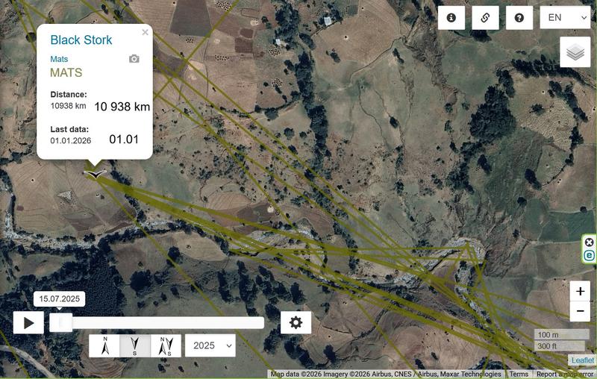Open the info button at top right
The height and width of the screenshot is (379, 597).
tap(451, 17)
